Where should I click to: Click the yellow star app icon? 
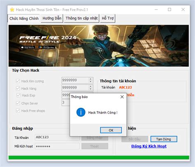click(x=12, y=9)
